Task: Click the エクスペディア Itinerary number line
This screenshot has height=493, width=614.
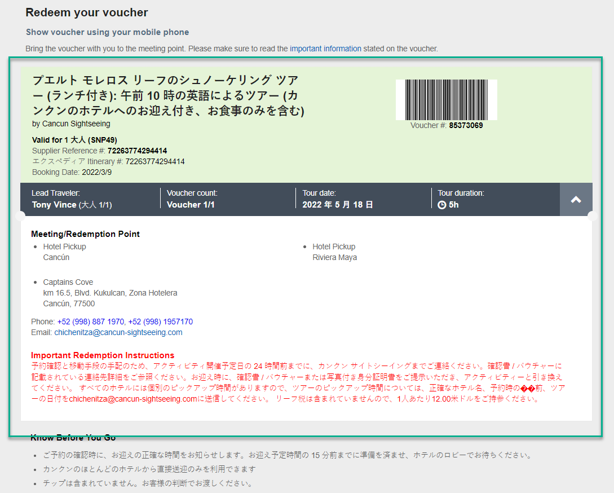Action: click(x=108, y=161)
